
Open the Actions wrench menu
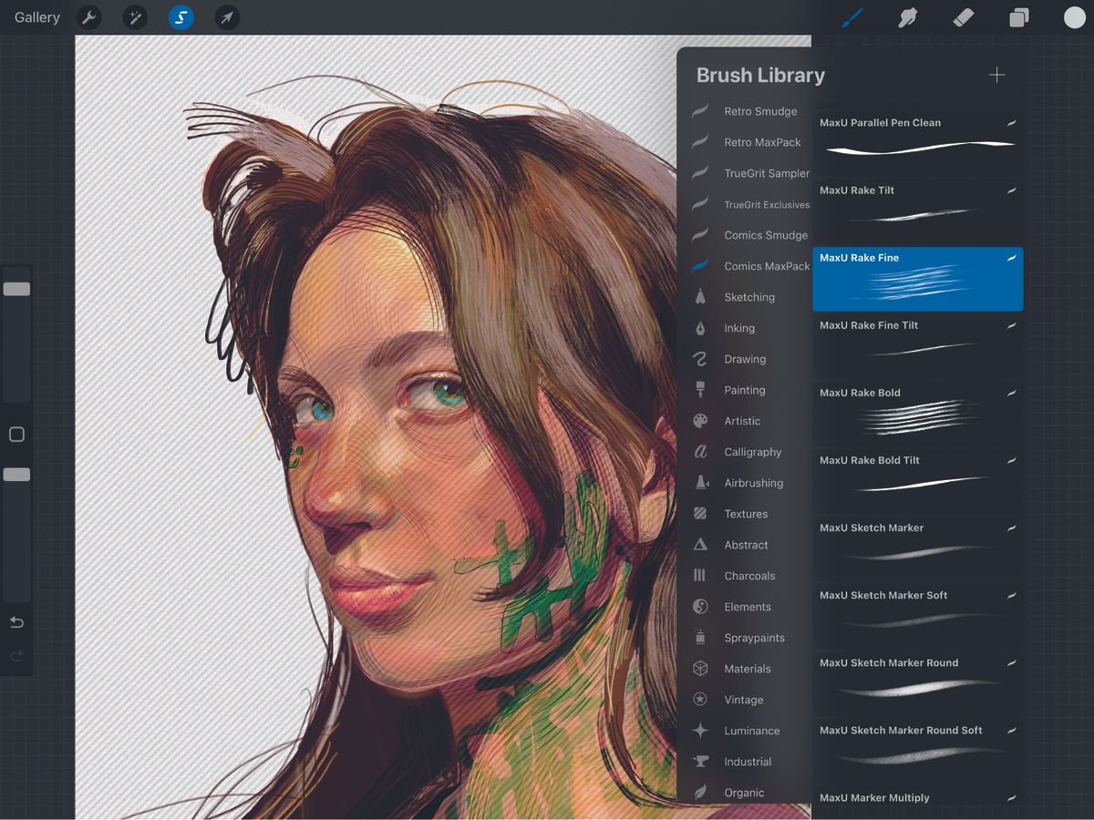click(x=88, y=17)
